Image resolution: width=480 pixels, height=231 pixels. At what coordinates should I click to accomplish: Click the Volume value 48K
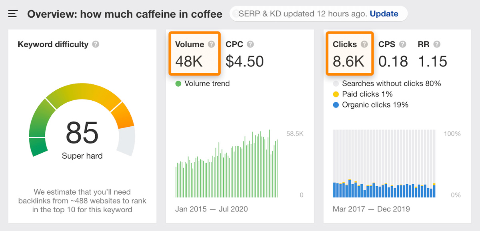(x=189, y=62)
